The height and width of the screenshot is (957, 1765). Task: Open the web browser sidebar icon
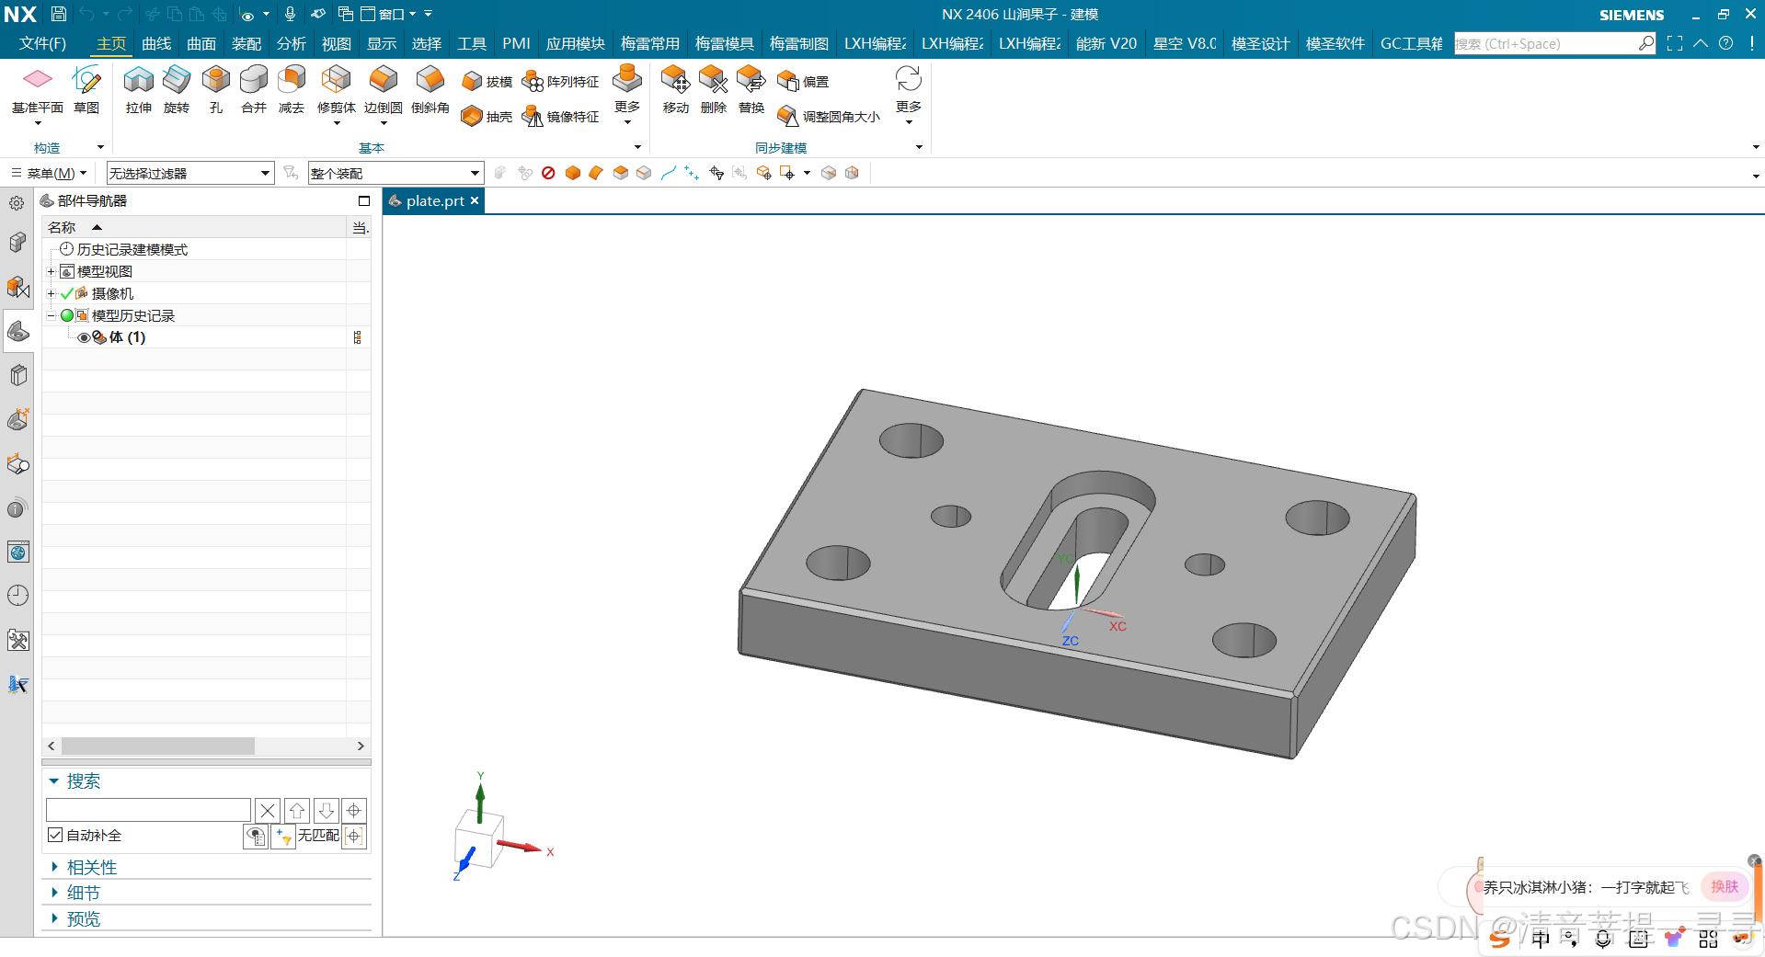tap(17, 552)
